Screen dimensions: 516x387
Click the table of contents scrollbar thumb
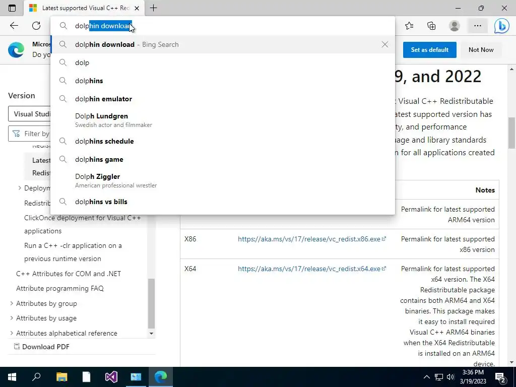click(151, 303)
